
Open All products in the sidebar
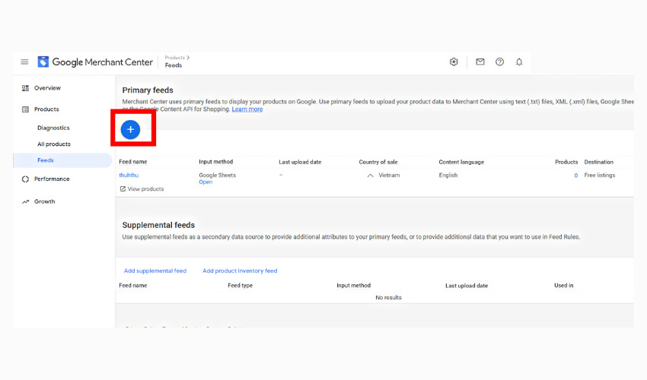[x=53, y=144]
